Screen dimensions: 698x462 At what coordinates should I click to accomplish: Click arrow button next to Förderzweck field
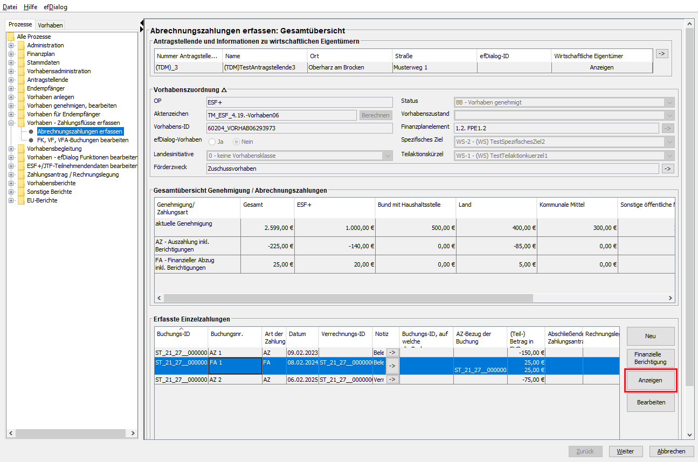tap(668, 169)
